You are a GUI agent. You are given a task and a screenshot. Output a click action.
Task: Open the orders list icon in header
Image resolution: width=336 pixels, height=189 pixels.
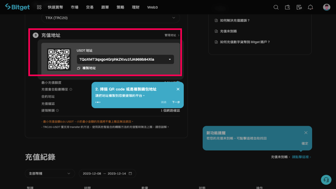(299, 7)
